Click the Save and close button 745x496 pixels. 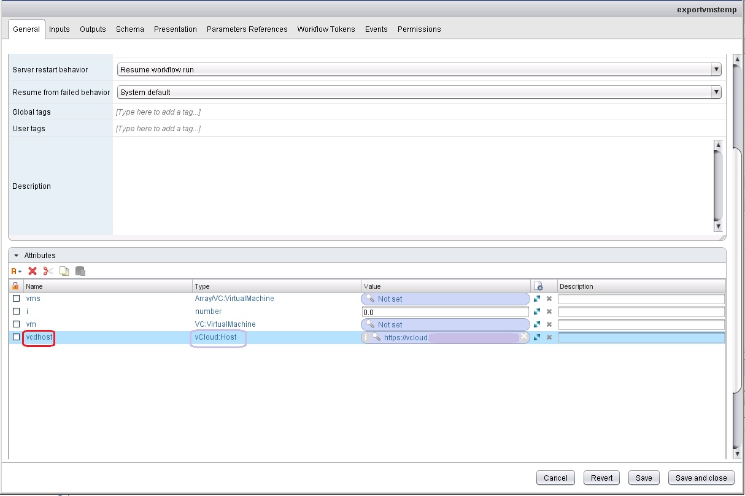701,478
